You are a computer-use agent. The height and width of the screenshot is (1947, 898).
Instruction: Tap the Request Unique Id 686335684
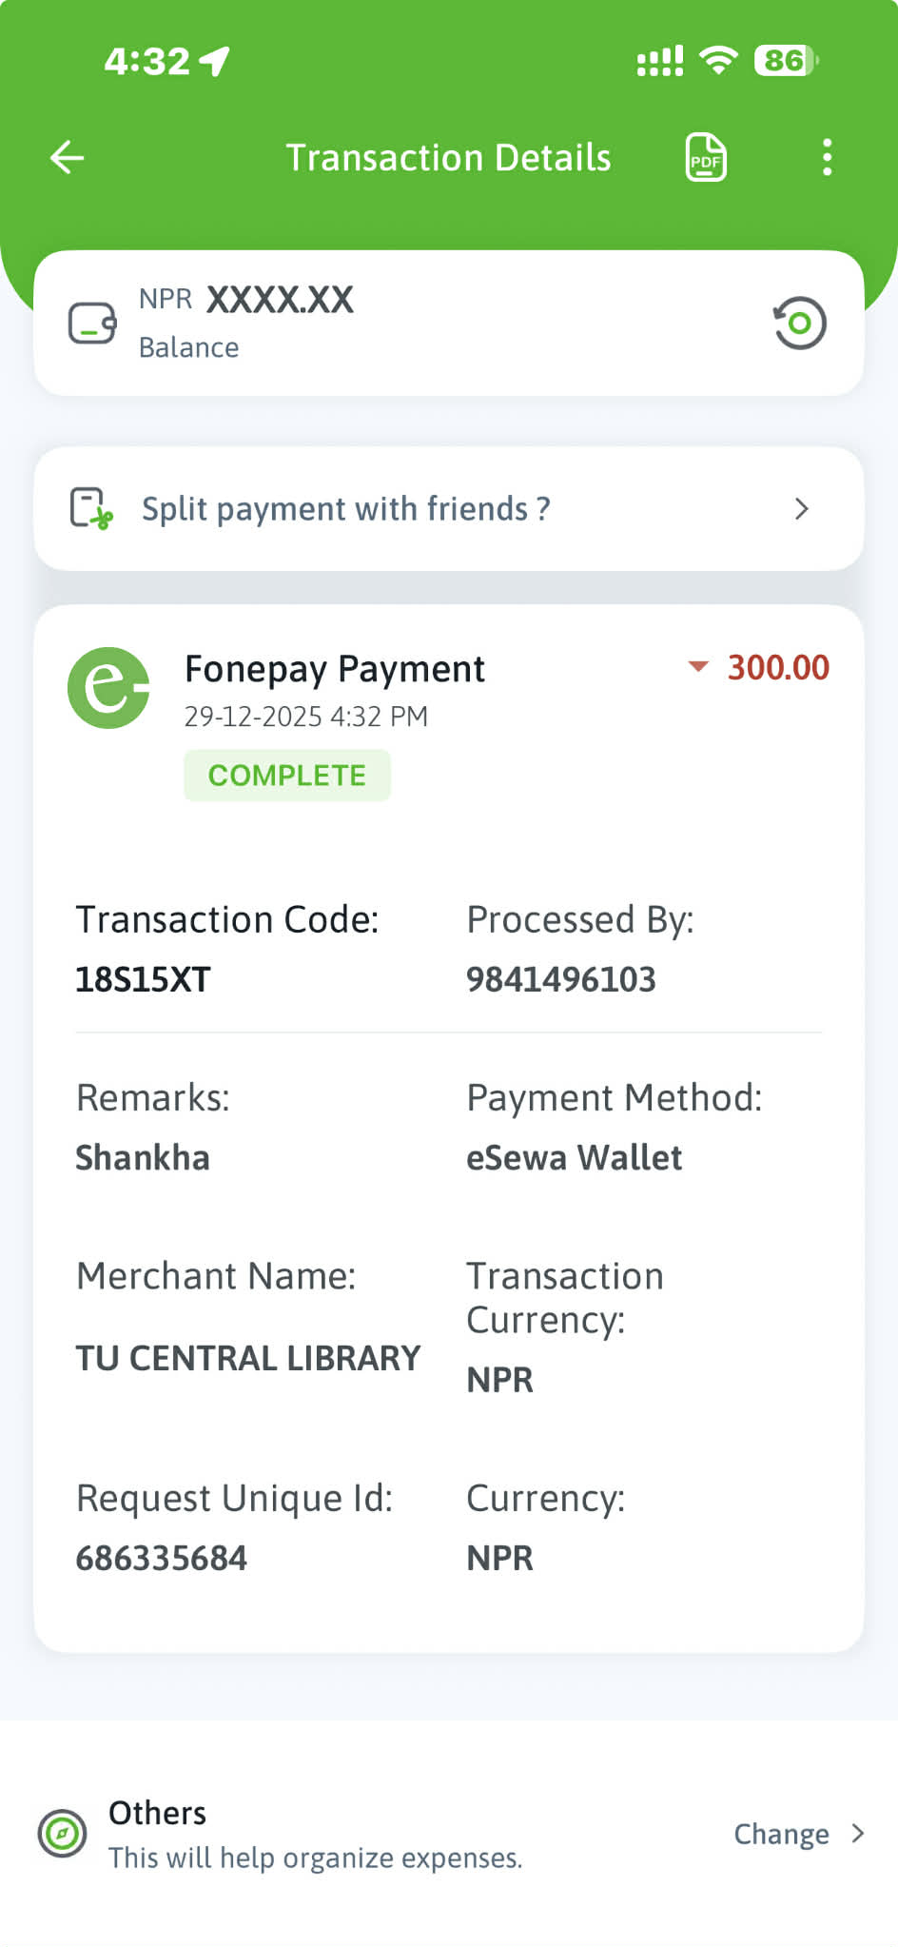162,1558
